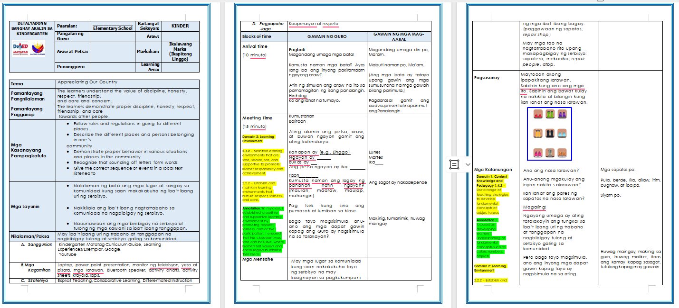Click the 'B.Mga Kagamitan' label

[x=36, y=267]
